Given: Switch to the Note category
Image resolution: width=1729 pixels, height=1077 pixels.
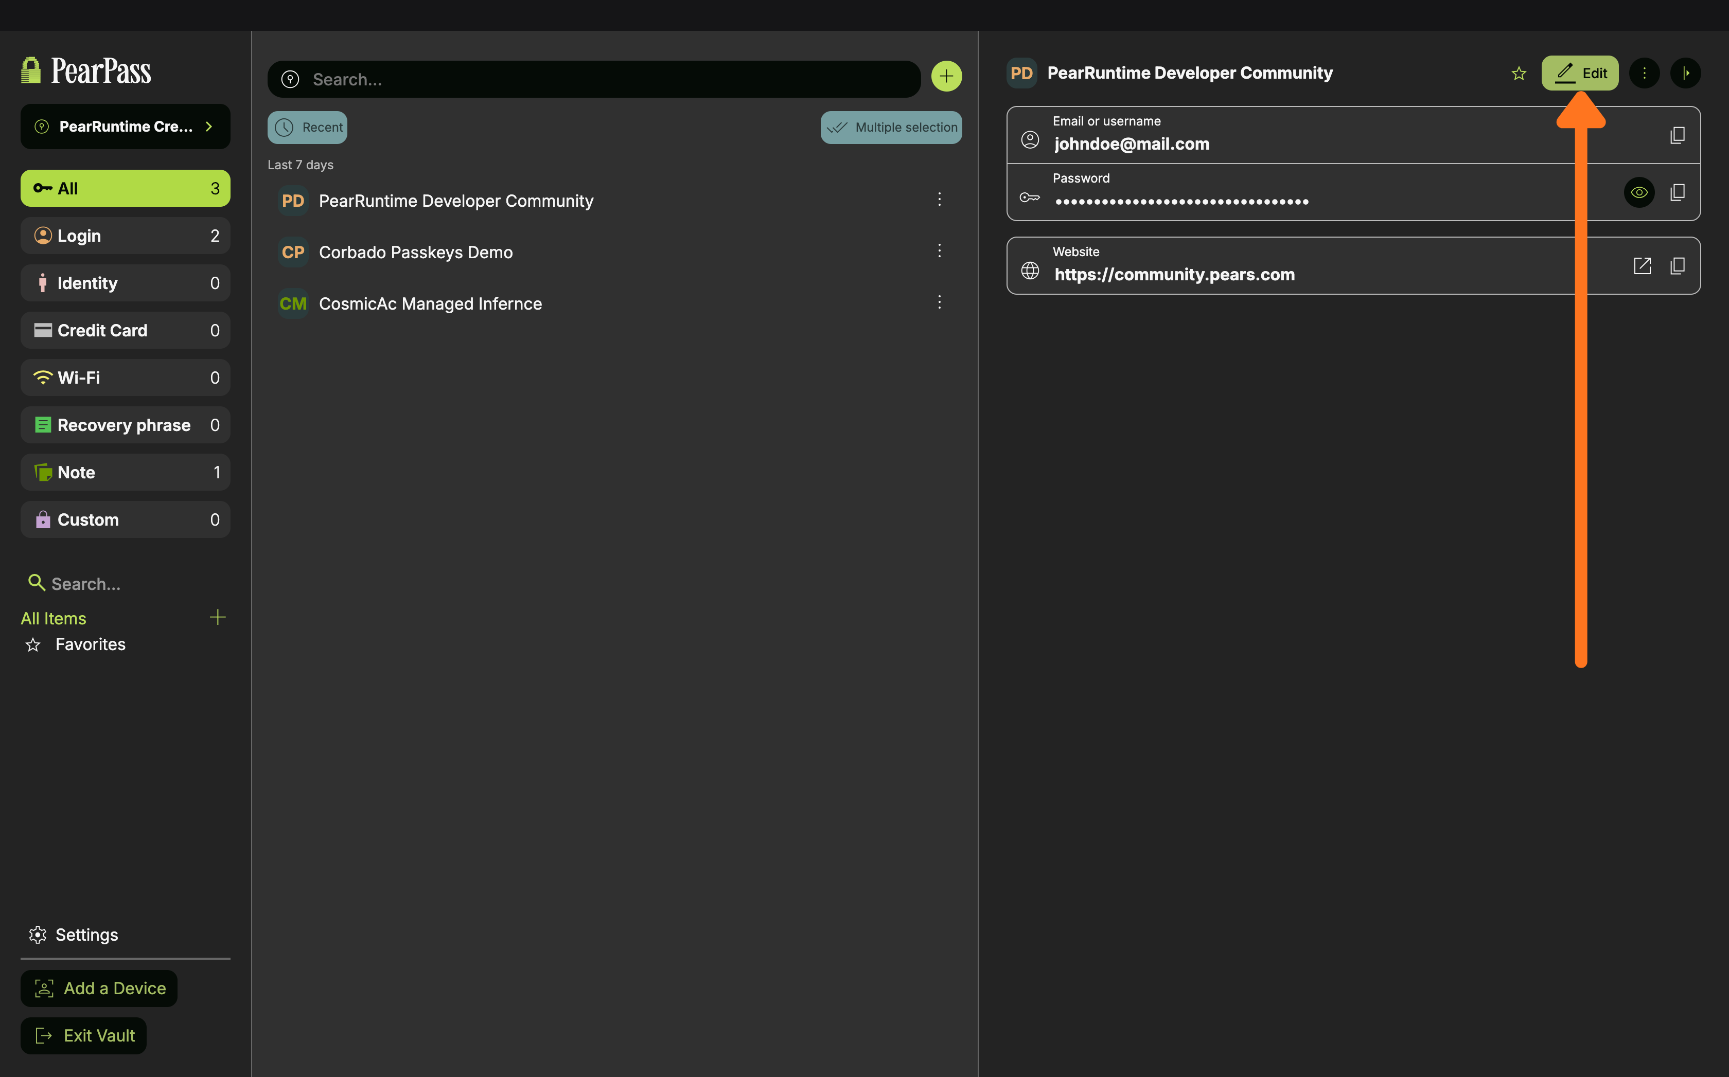Looking at the screenshot, I should pyautogui.click(x=126, y=472).
